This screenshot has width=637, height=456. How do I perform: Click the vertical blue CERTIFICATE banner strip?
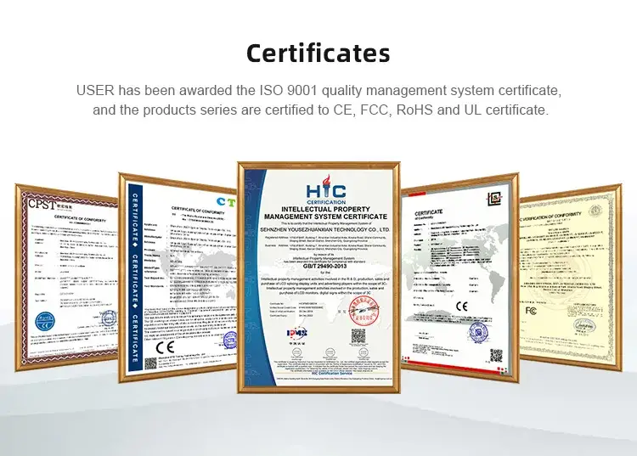(135, 278)
